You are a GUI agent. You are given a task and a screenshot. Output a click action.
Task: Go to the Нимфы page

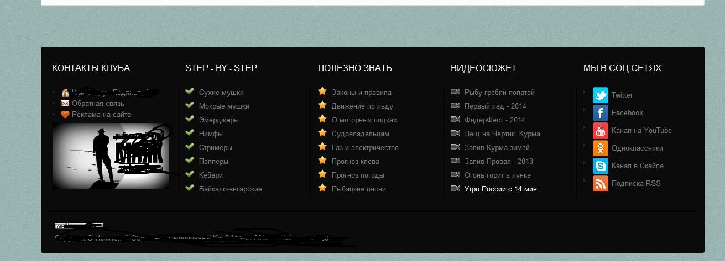click(x=211, y=134)
